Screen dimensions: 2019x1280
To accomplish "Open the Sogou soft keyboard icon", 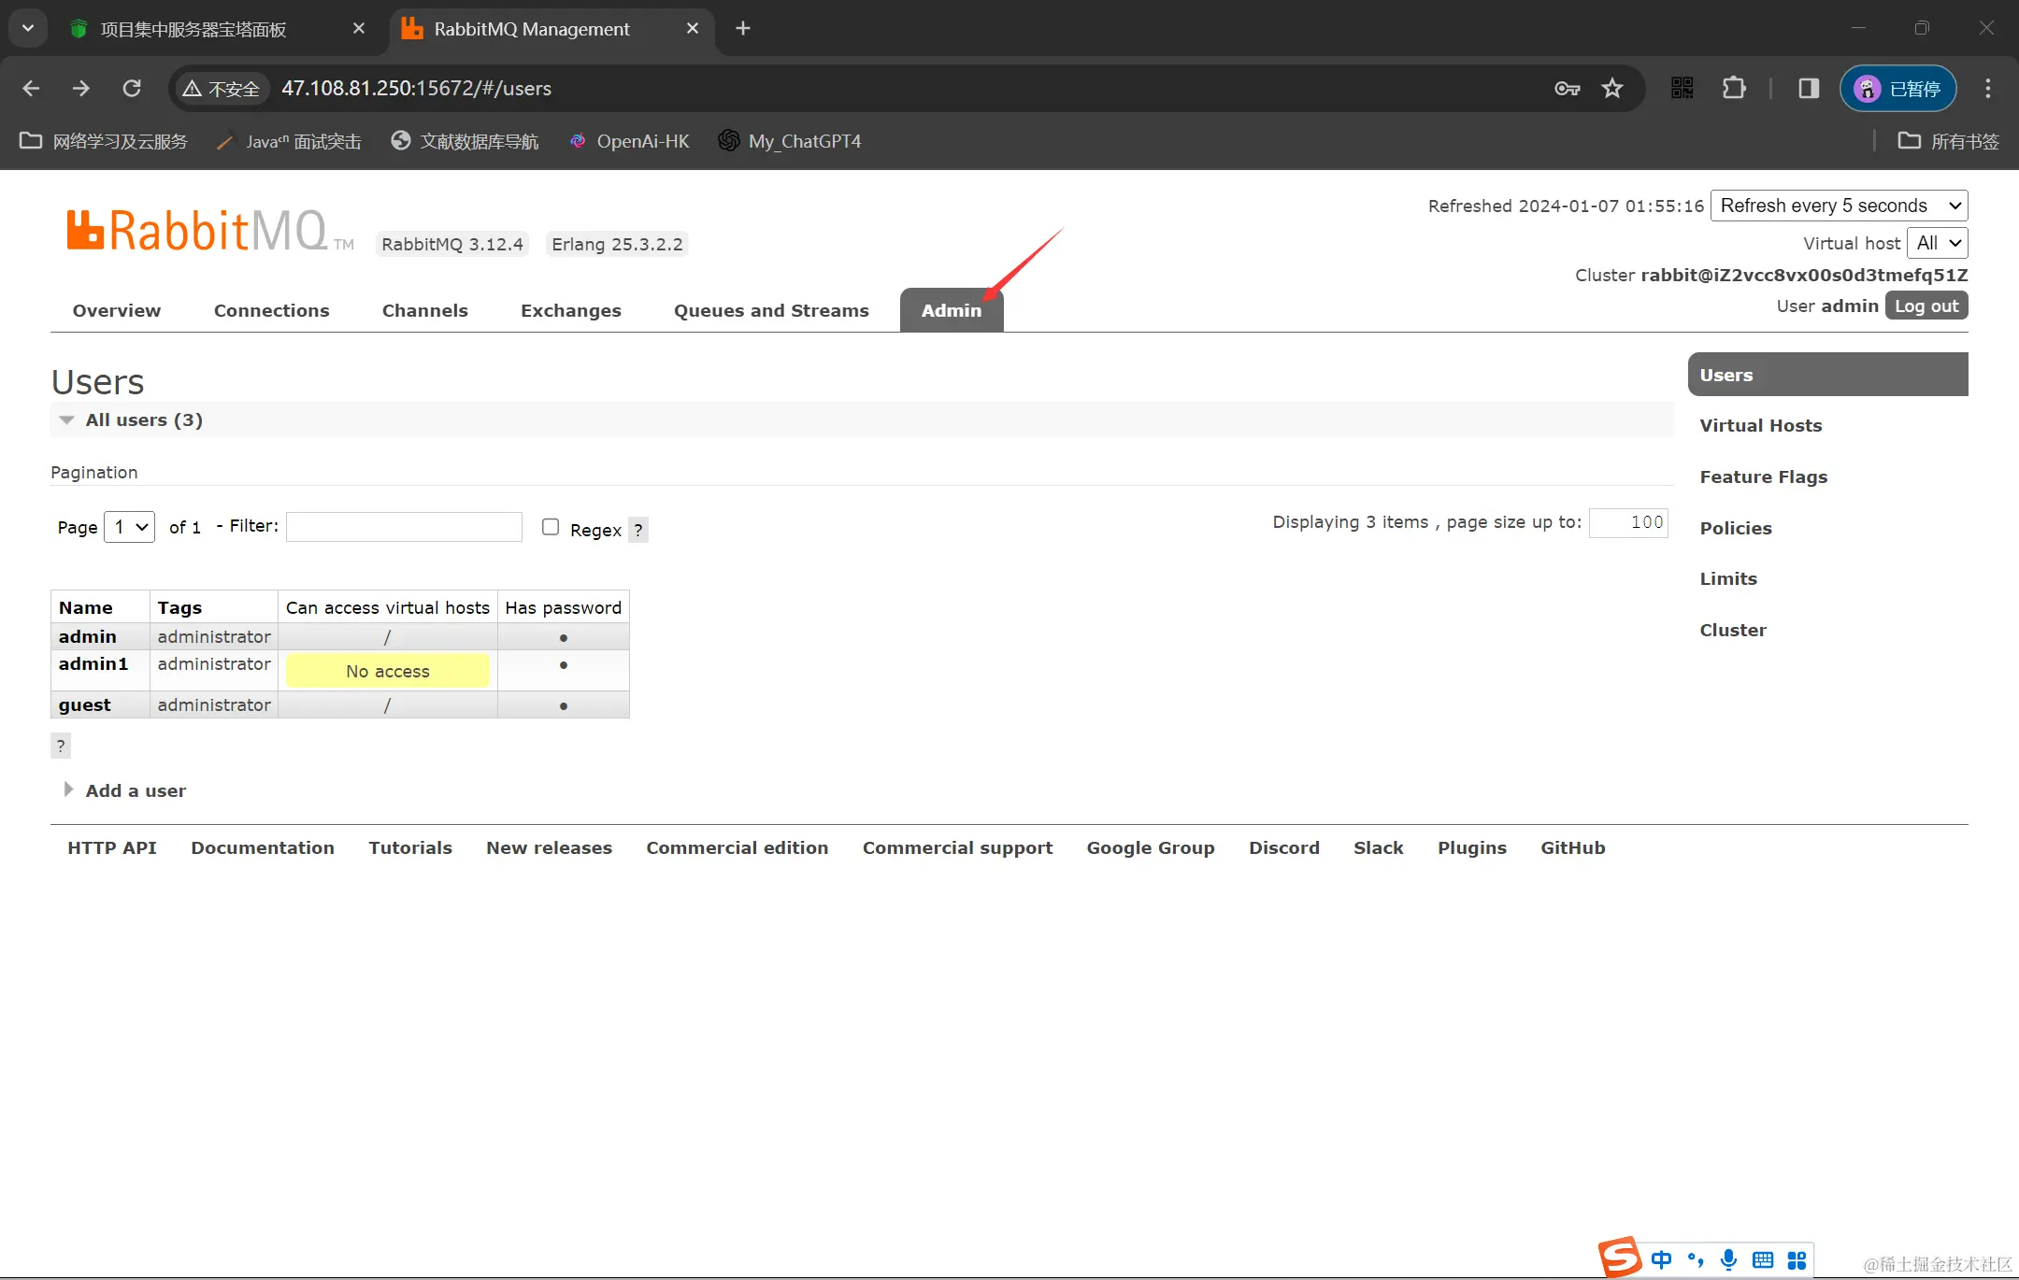I will (1763, 1259).
